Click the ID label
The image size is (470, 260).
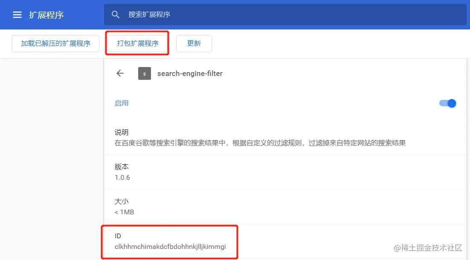click(118, 236)
